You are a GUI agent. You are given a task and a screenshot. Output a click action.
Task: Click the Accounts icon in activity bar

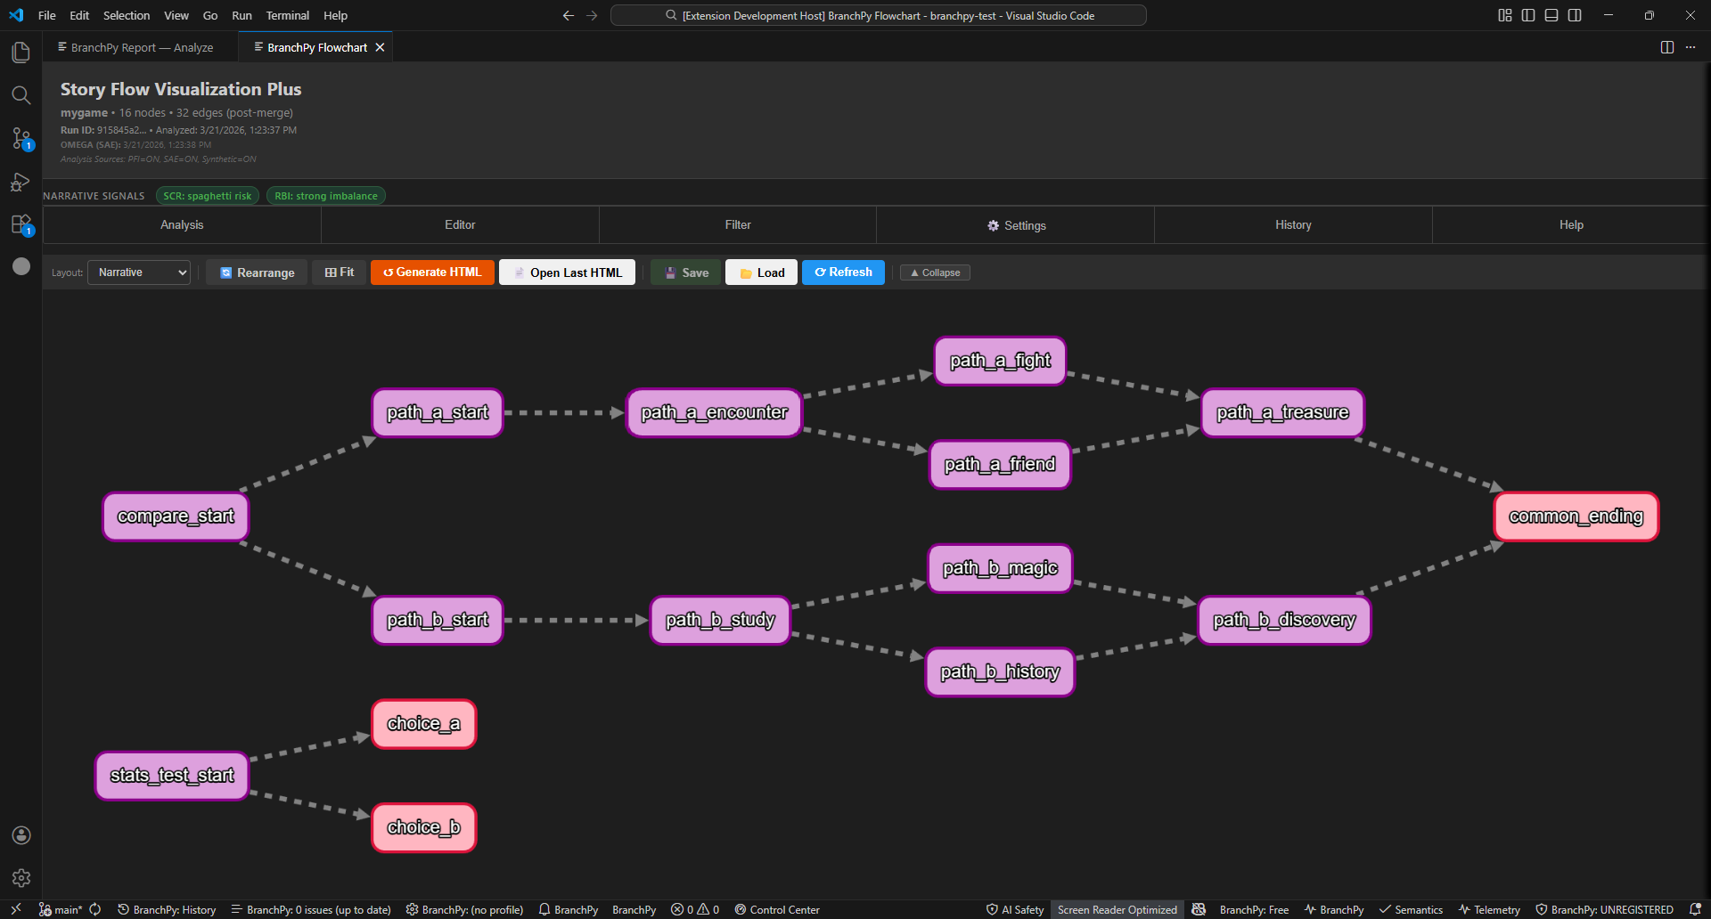(20, 835)
